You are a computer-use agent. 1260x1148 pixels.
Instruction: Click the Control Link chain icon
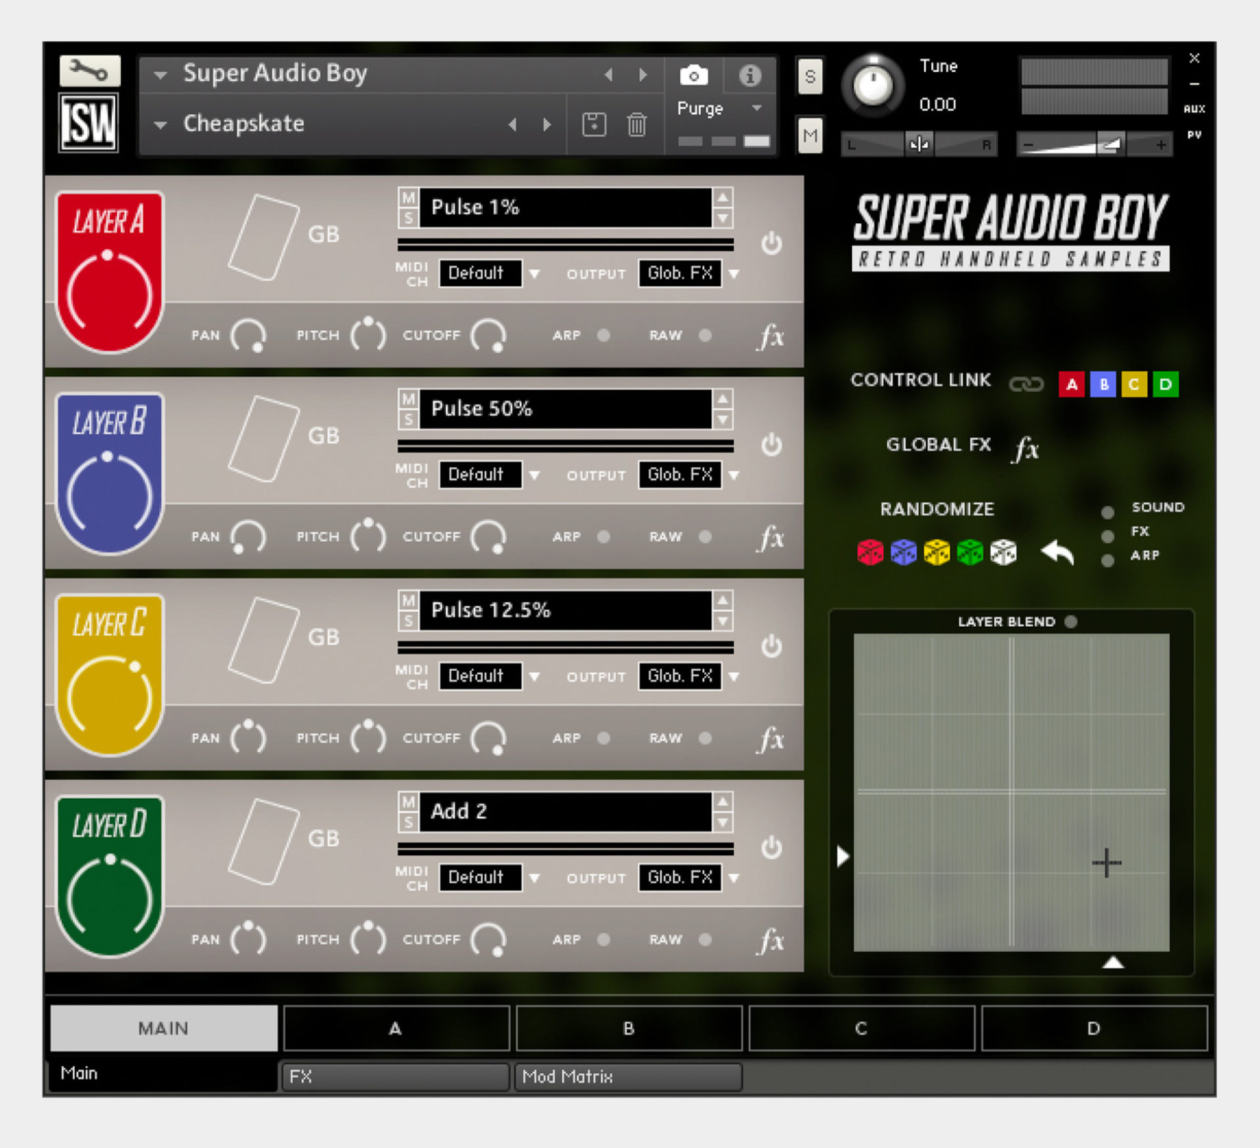tap(1026, 384)
